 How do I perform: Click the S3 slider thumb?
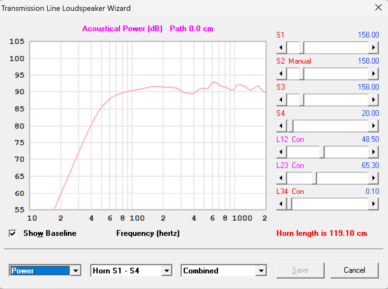(302, 100)
